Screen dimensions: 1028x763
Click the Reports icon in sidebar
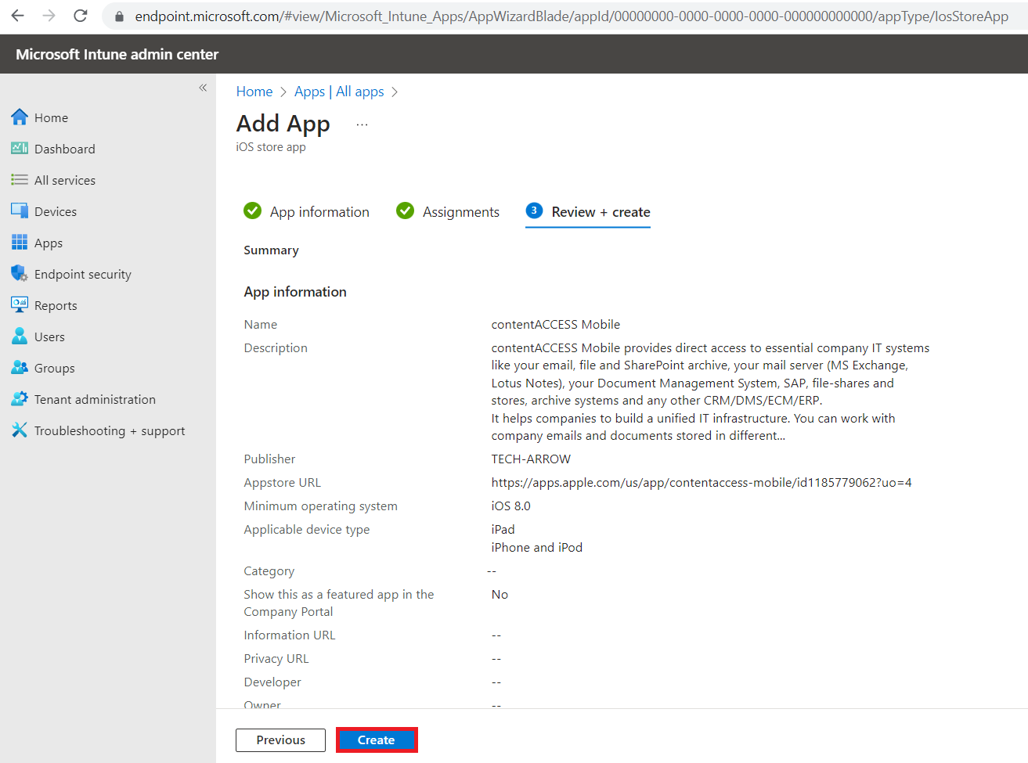click(x=20, y=305)
